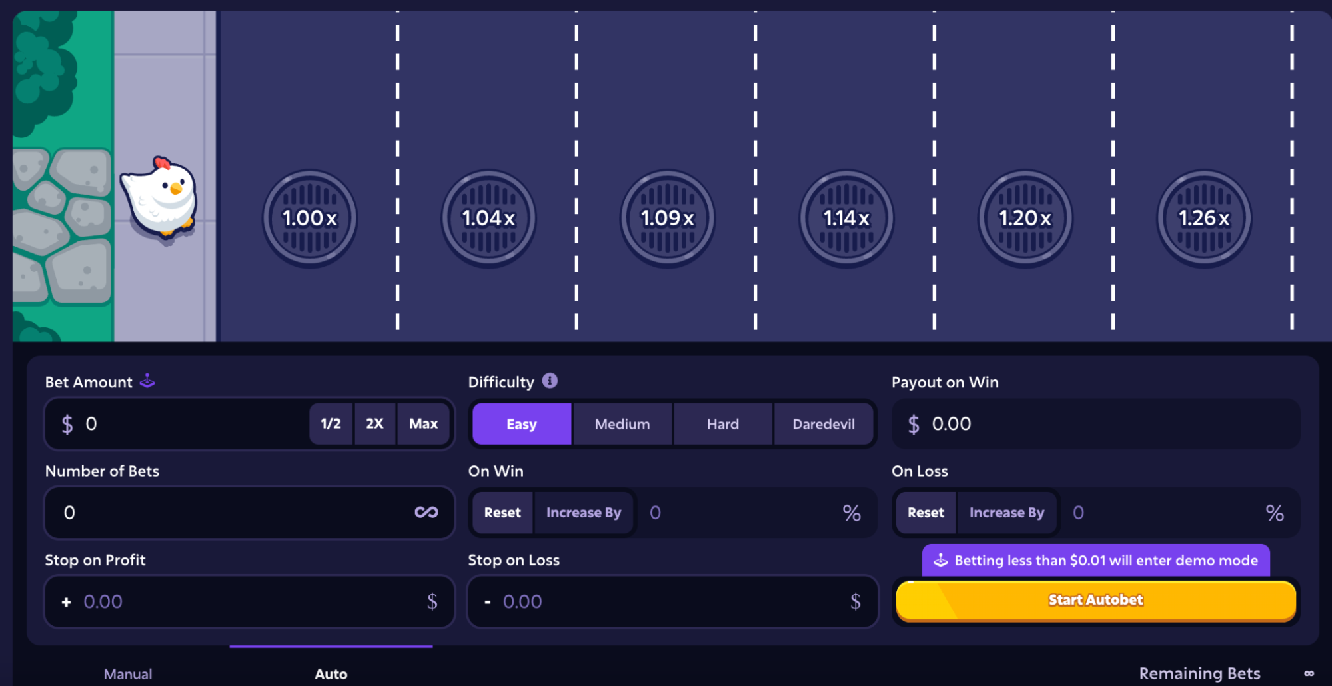The image size is (1332, 686).
Task: Set On Loss to Reset
Action: (926, 513)
